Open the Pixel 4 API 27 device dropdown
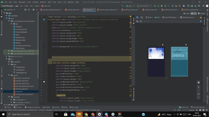The image size is (209, 117). coord(144,6)
